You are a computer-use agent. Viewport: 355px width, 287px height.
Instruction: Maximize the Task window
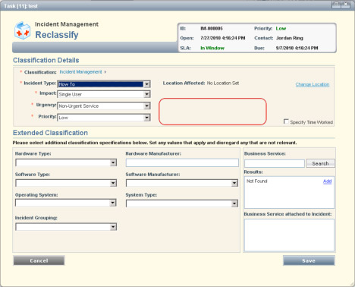336,5
